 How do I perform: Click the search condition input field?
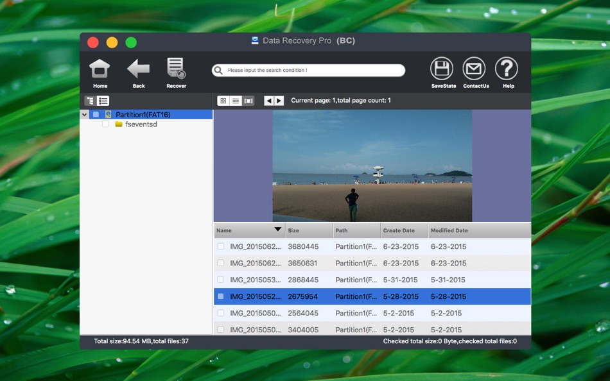tap(313, 71)
